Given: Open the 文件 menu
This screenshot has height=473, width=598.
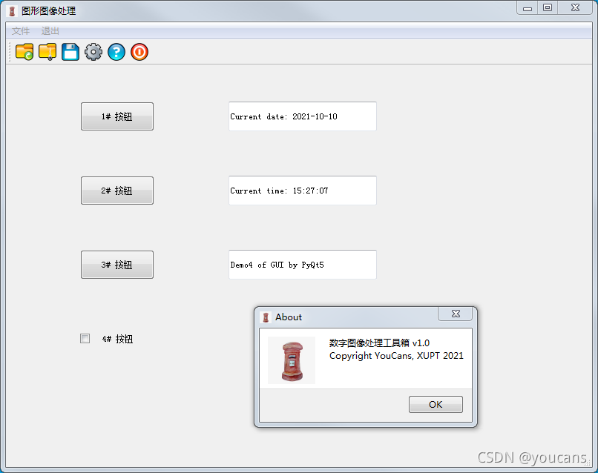Looking at the screenshot, I should (21, 31).
